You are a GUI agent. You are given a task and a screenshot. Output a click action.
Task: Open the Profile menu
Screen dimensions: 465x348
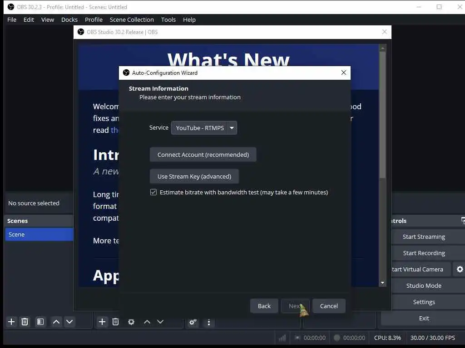click(94, 19)
